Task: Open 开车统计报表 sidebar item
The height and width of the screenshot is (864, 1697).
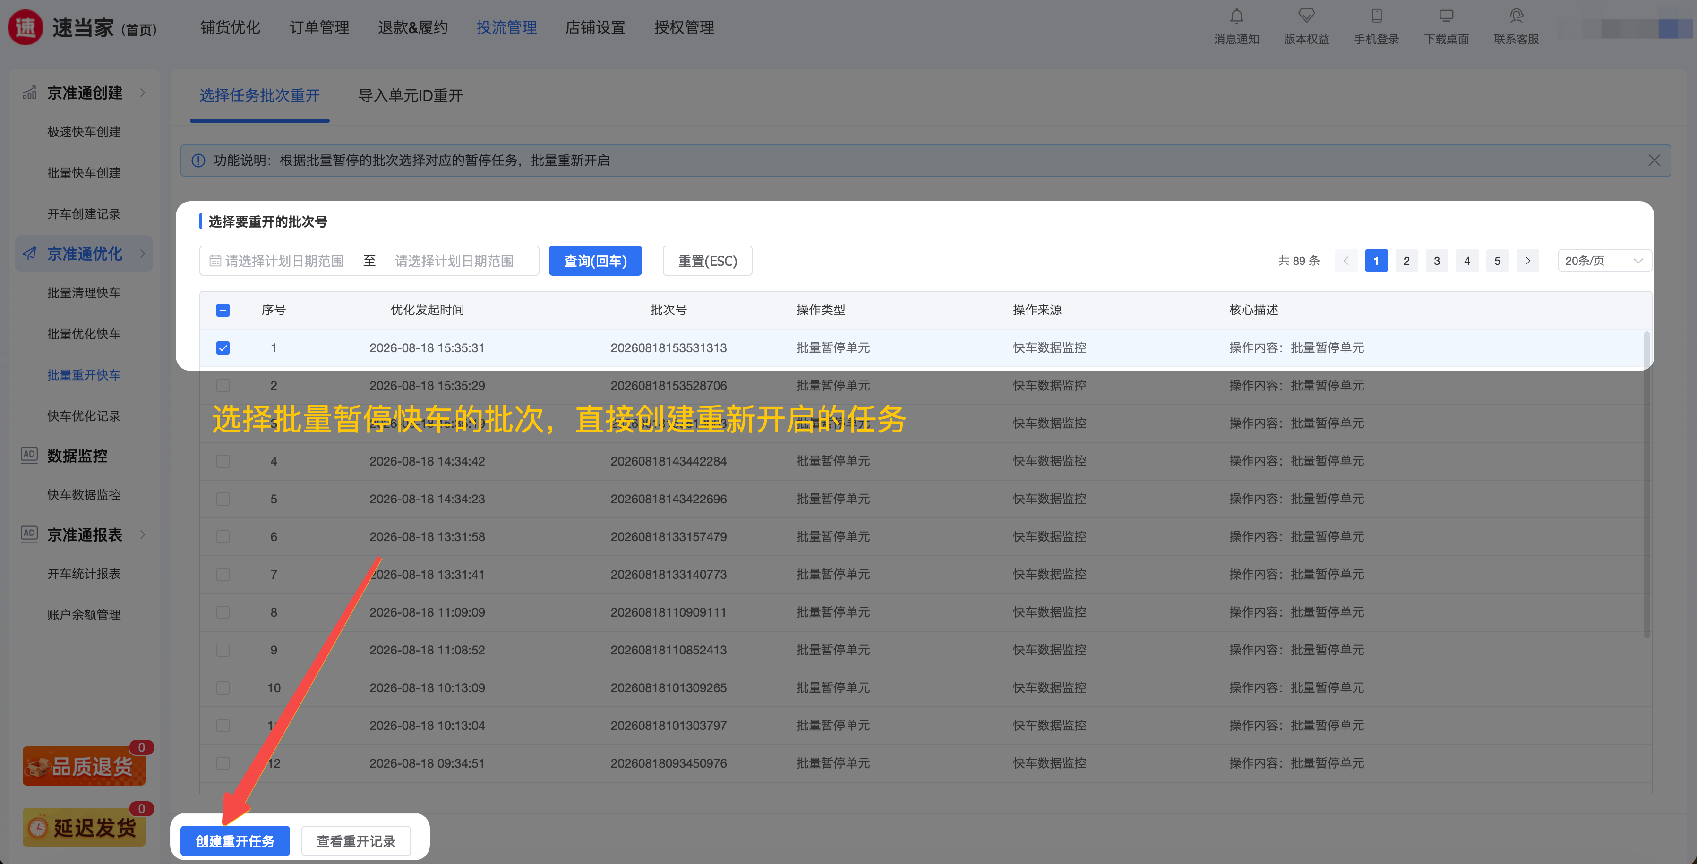Action: coord(84,574)
